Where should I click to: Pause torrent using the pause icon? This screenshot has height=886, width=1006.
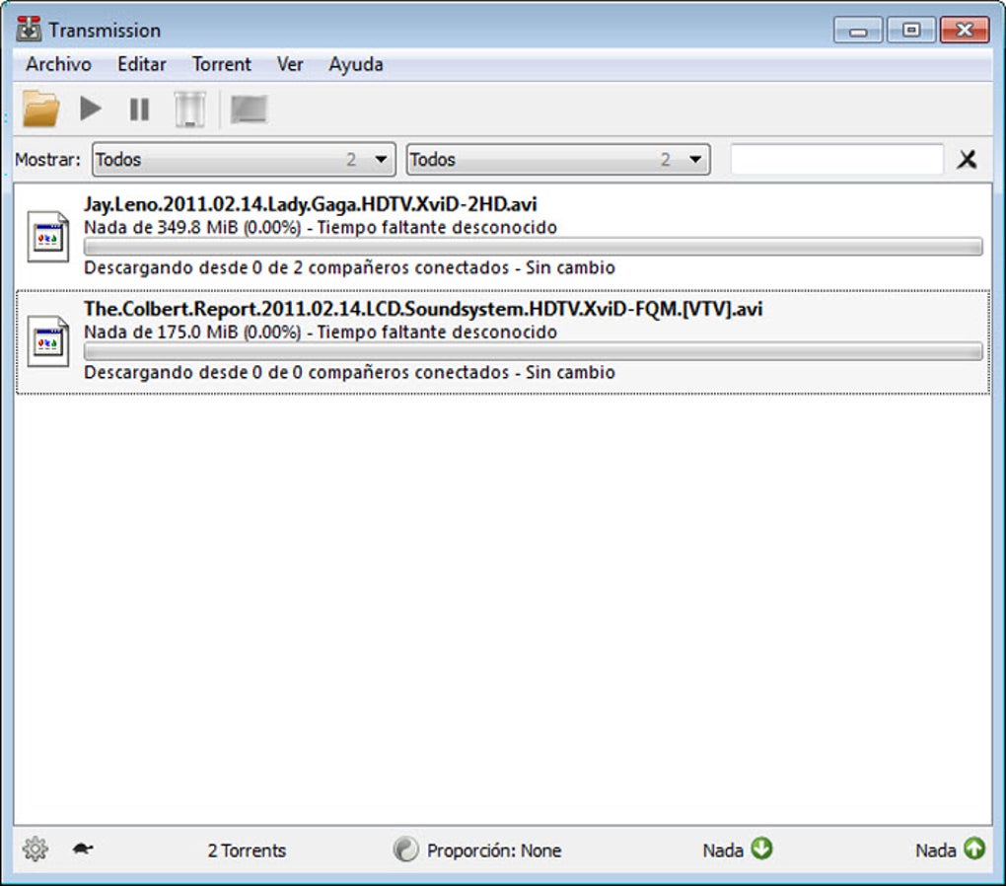[139, 110]
